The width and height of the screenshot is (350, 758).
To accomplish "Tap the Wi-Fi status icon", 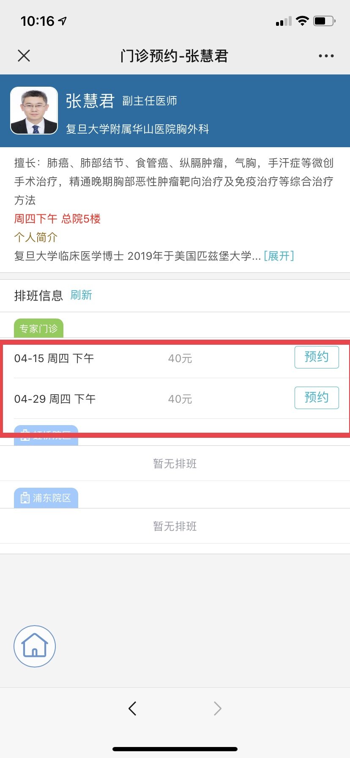I will (x=302, y=21).
